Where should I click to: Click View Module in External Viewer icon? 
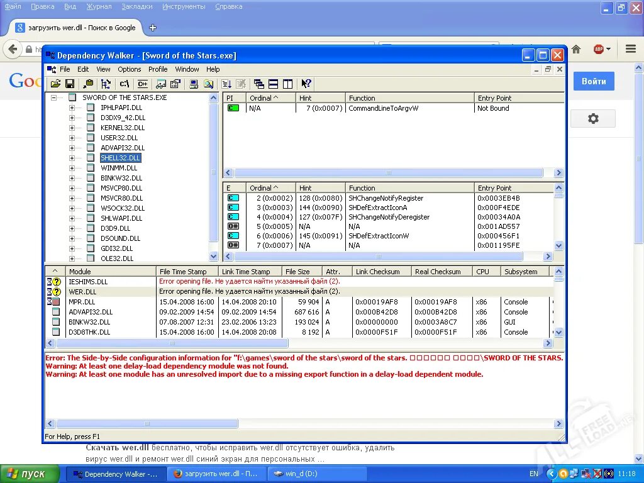pos(160,84)
